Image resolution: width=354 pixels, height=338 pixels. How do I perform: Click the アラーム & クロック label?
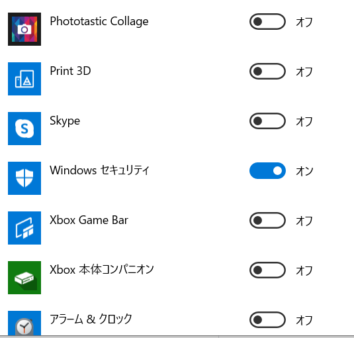pos(91,319)
